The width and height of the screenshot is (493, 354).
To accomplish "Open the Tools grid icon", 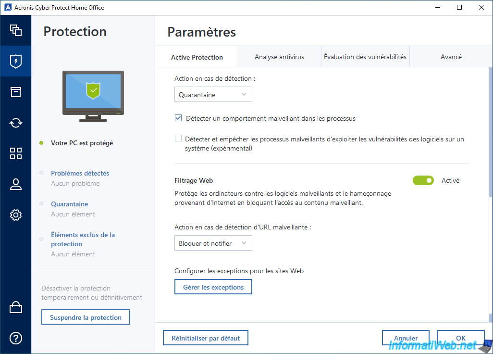I will click(x=16, y=153).
